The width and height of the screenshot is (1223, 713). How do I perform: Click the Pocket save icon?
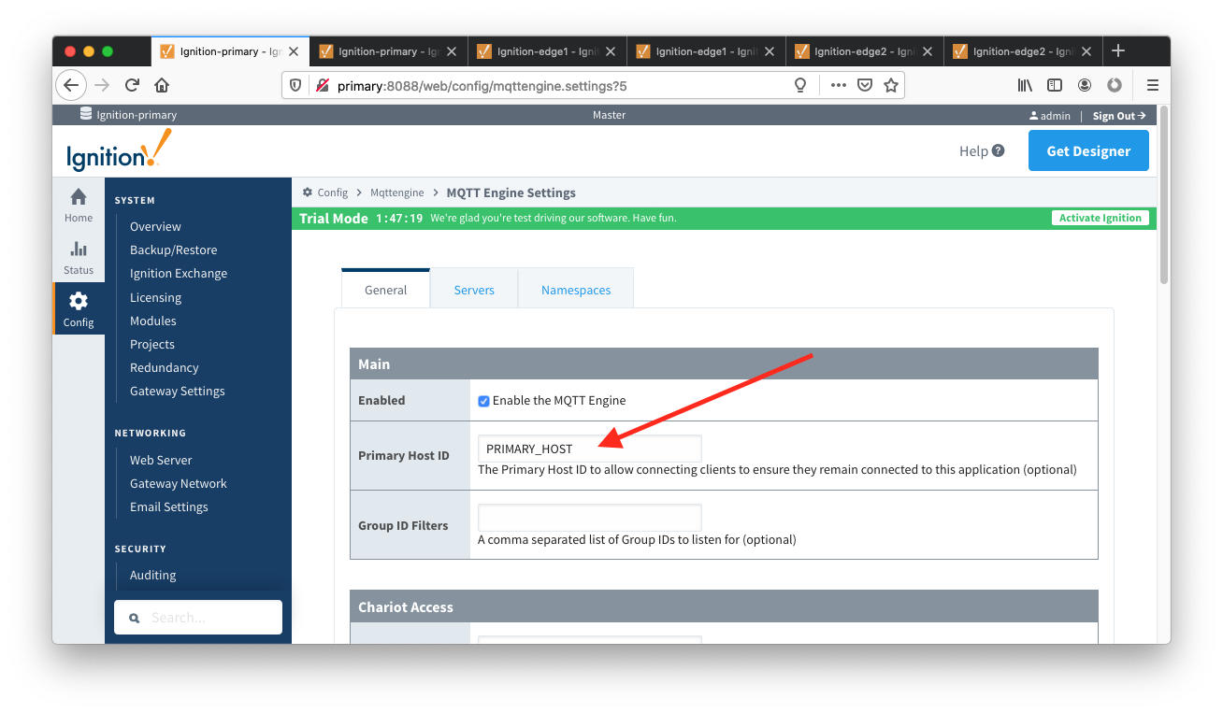tap(865, 85)
